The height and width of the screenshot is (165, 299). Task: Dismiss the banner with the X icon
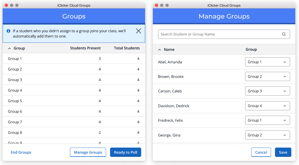click(x=138, y=31)
